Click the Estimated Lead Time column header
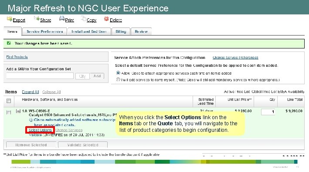Image resolution: width=309 pixels, height=172 pixels. pyautogui.click(x=206, y=102)
